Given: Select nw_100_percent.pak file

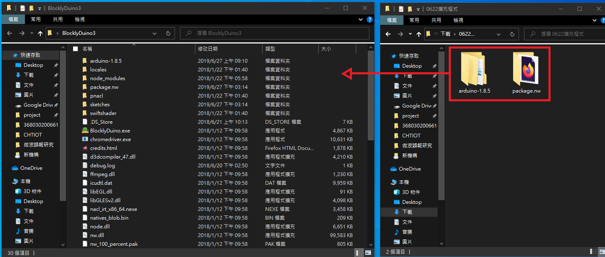Looking at the screenshot, I should 114,244.
